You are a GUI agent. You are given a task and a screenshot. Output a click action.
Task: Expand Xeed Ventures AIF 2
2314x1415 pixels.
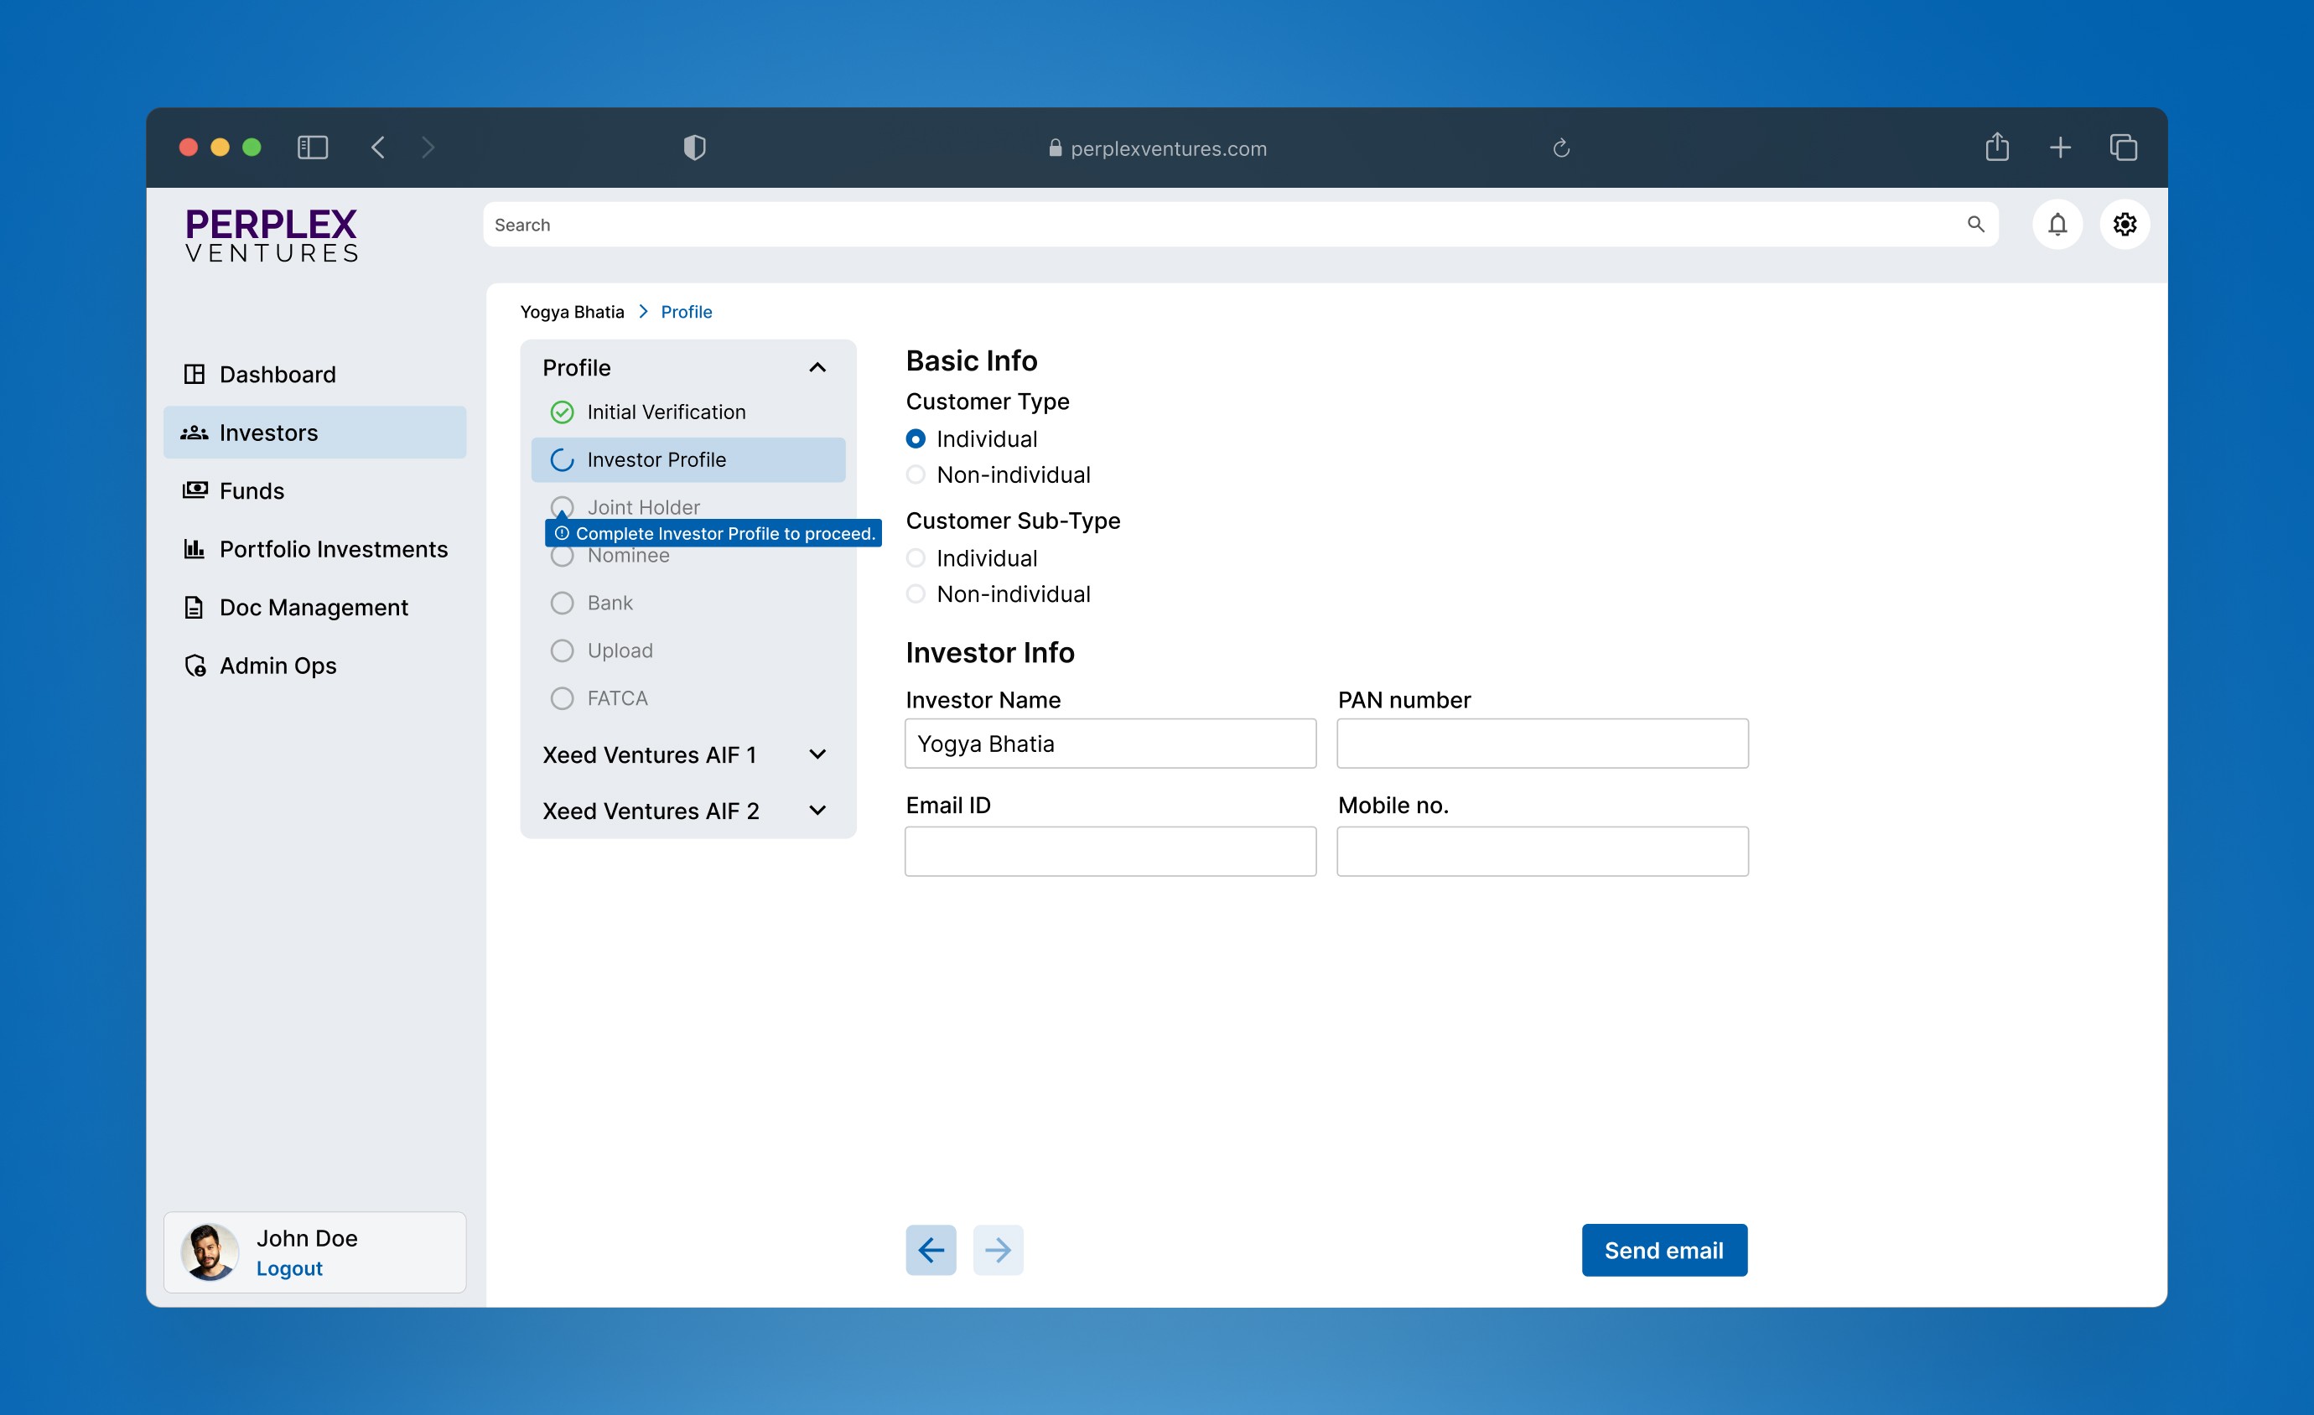(x=817, y=811)
